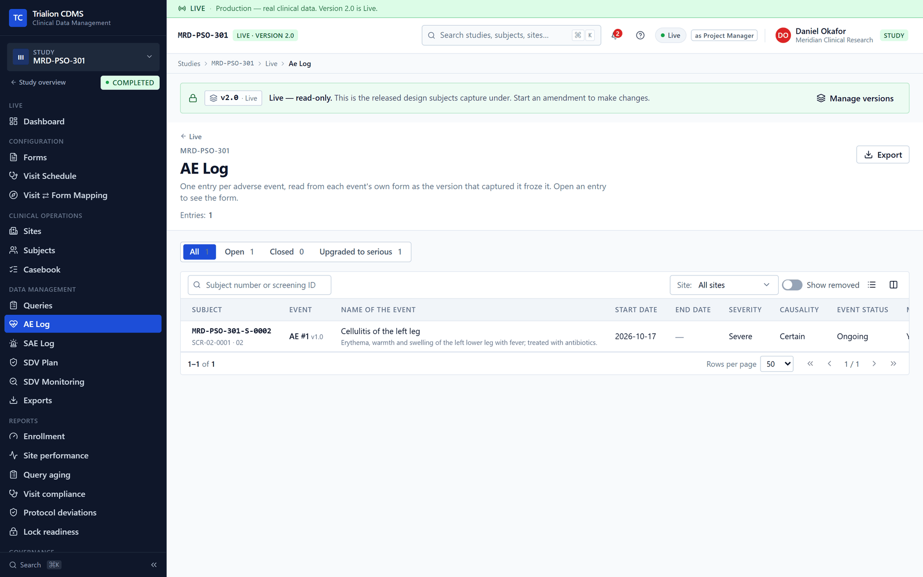This screenshot has height=577, width=923.
Task: Open the column chooser icon
Action: pos(894,285)
